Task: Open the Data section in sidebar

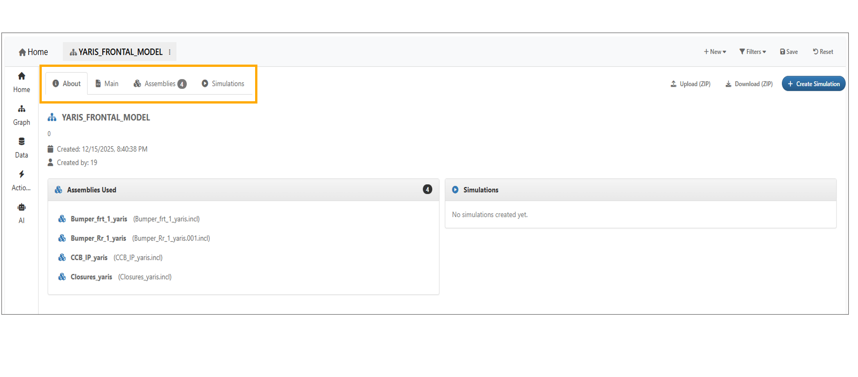Action: [22, 147]
